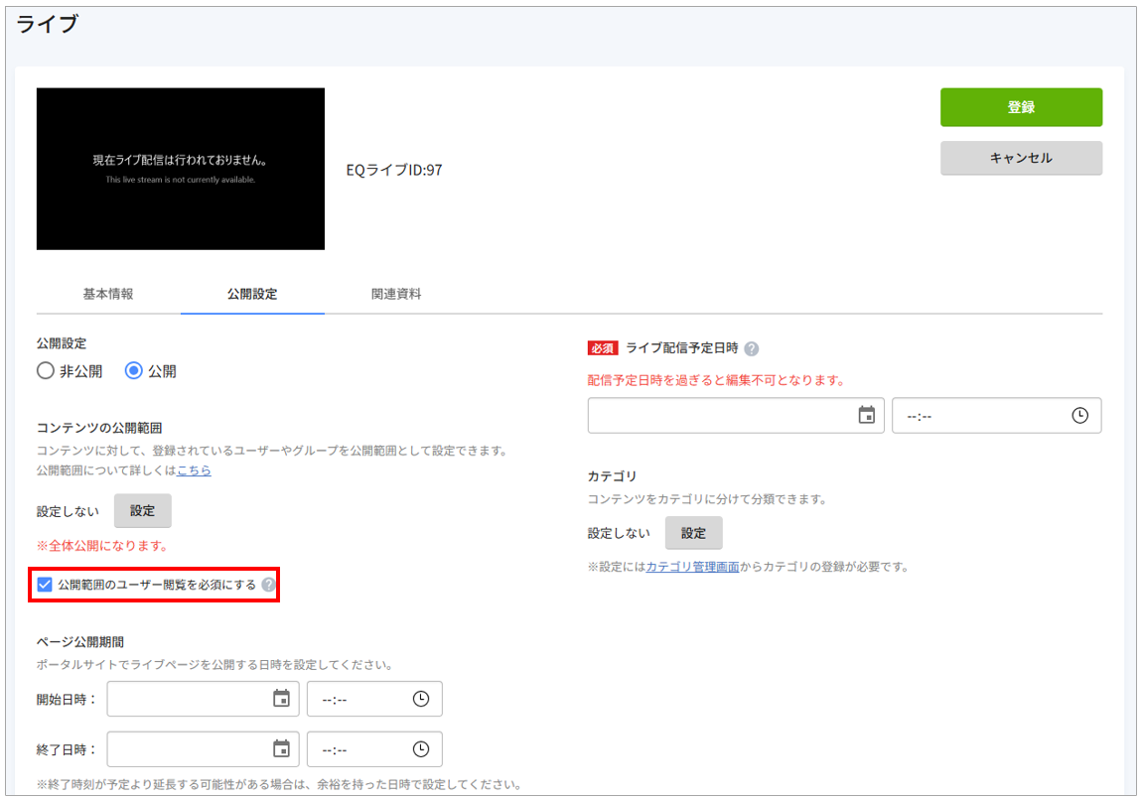This screenshot has width=1142, height=798.
Task: Select the 公開 radio button
Action: click(133, 370)
